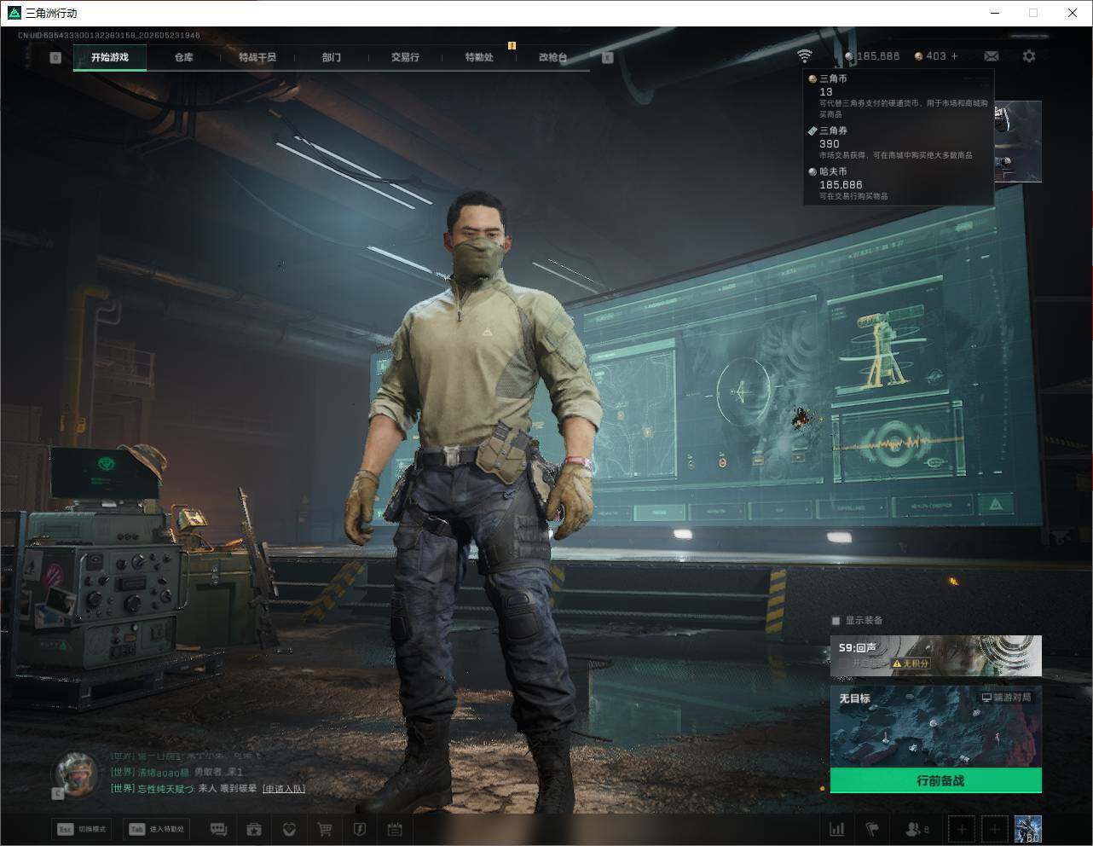Click the promo thumbnail on right edge
The height and width of the screenshot is (846, 1093).
pos(1018,142)
